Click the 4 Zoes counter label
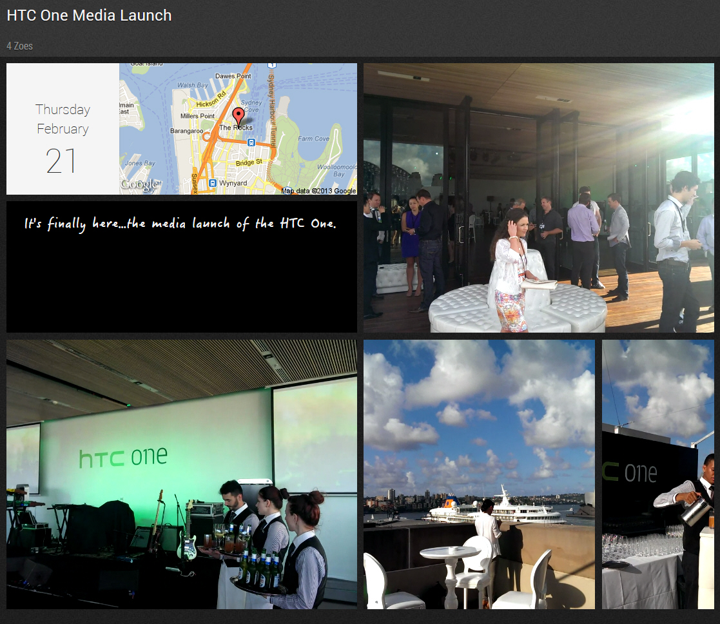Viewport: 720px width, 624px height. (19, 46)
